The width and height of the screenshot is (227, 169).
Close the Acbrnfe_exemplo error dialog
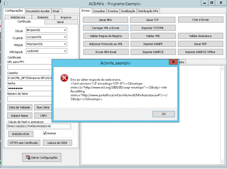pyautogui.click(x=173, y=62)
